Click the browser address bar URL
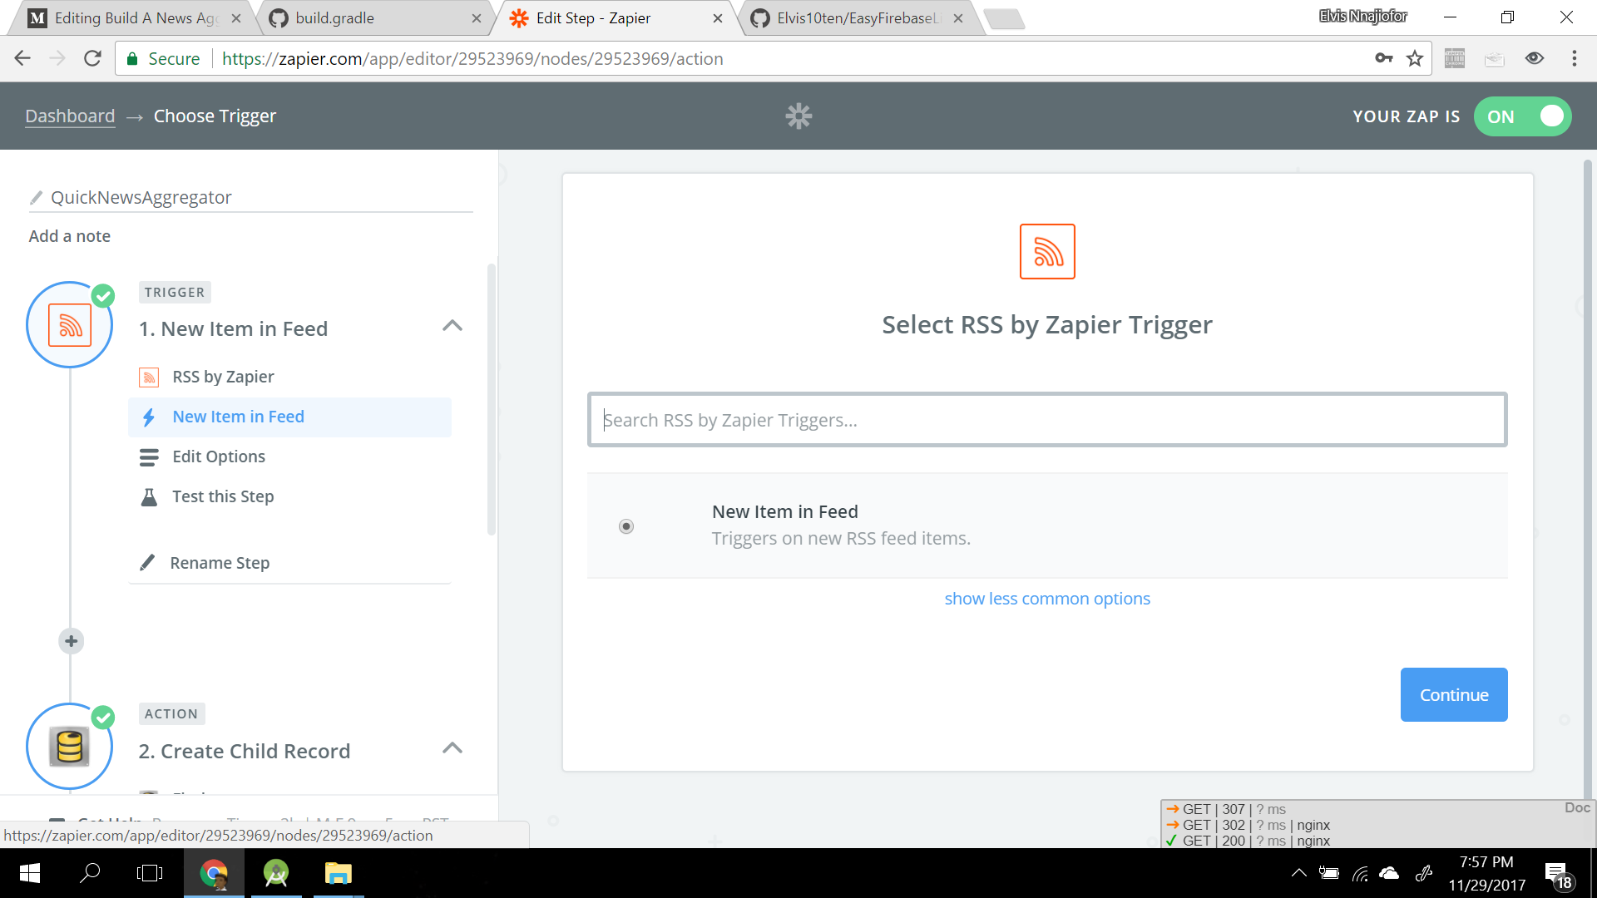1597x898 pixels. 472,59
